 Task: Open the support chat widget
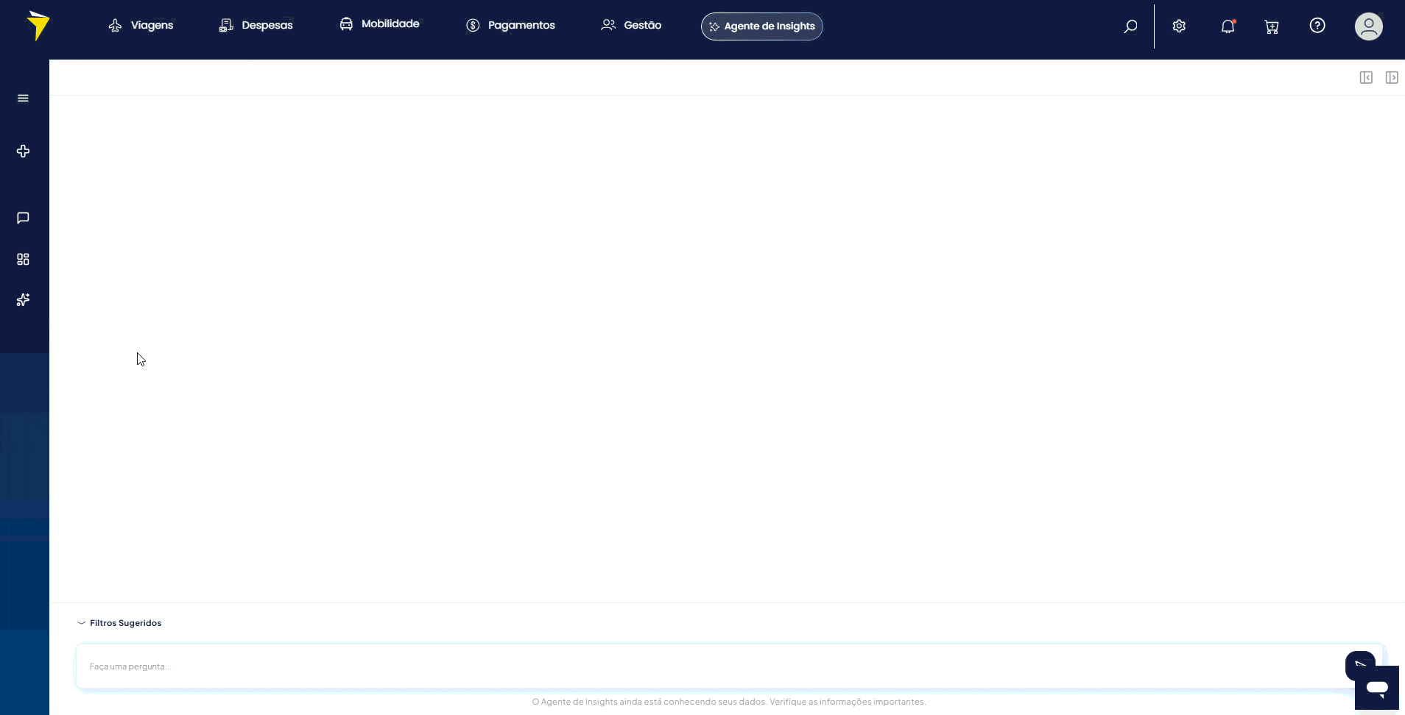1377,689
